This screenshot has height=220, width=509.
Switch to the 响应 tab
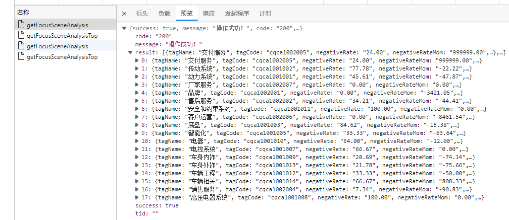209,14
